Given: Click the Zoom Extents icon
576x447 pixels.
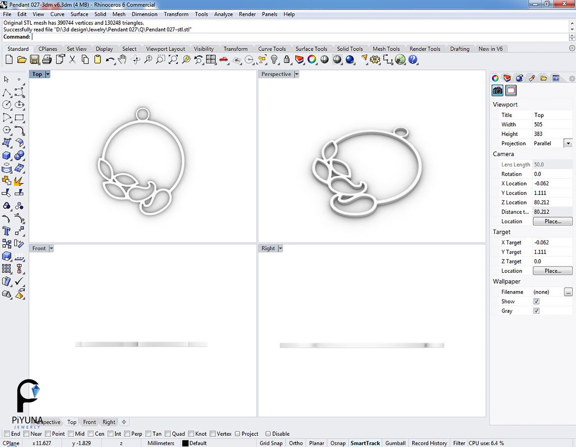Looking at the screenshot, I should click(x=174, y=60).
